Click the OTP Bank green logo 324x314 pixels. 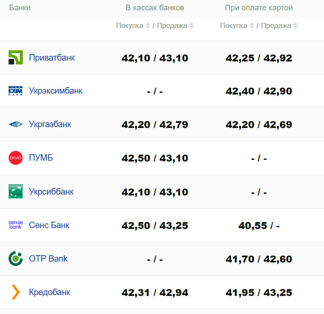coord(15,259)
